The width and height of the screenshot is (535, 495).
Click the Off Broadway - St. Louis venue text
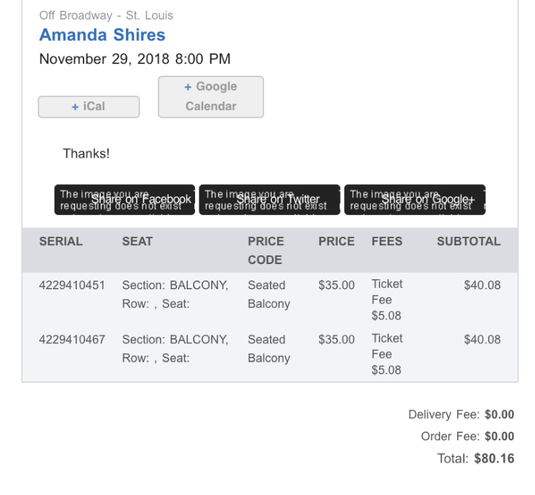click(x=106, y=15)
